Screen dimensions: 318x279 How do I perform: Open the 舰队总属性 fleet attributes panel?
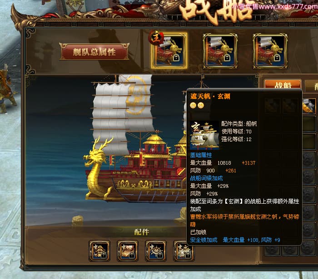(x=94, y=52)
